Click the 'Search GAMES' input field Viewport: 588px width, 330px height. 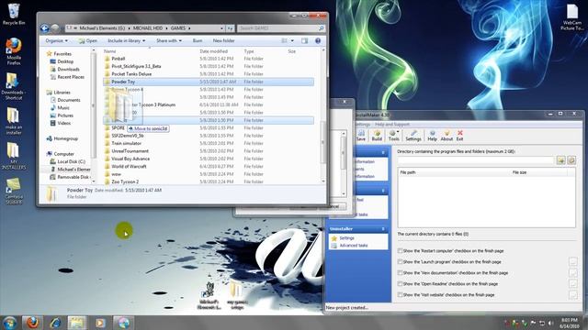(x=277, y=28)
